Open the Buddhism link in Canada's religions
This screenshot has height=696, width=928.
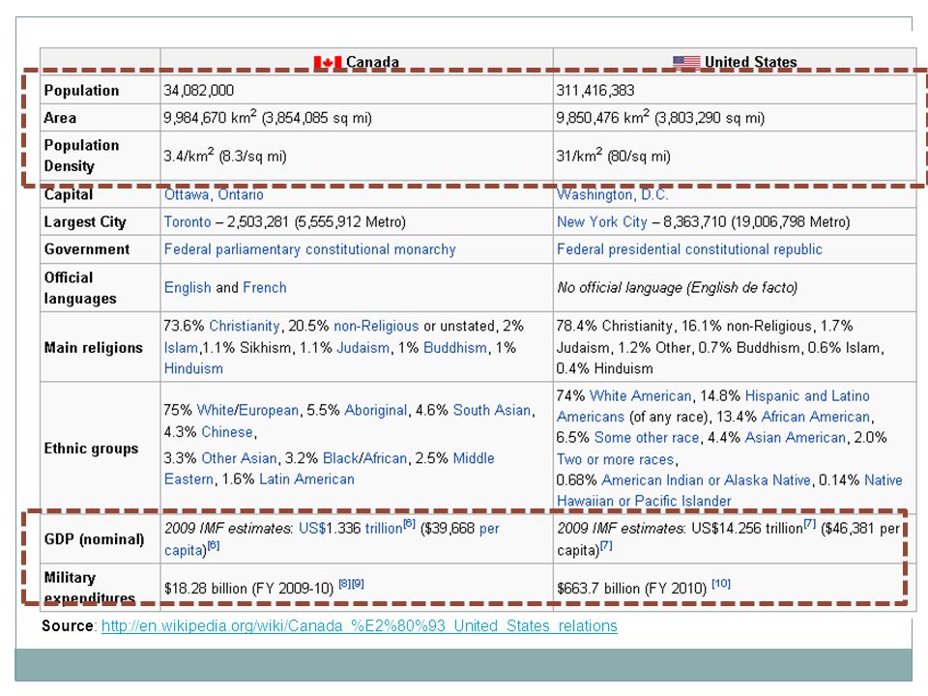(455, 348)
